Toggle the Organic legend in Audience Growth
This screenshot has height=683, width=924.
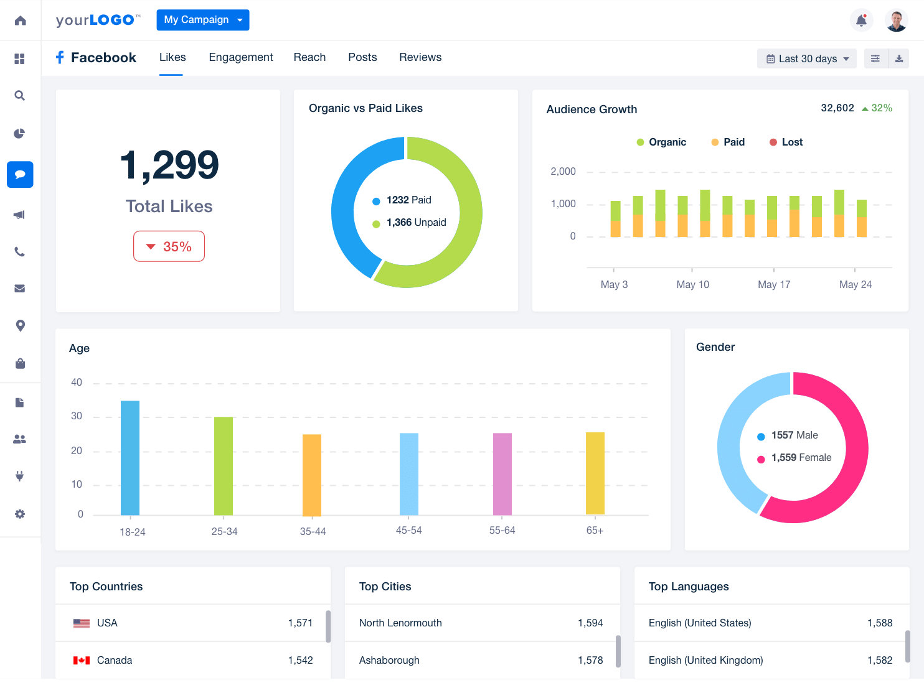pyautogui.click(x=661, y=142)
